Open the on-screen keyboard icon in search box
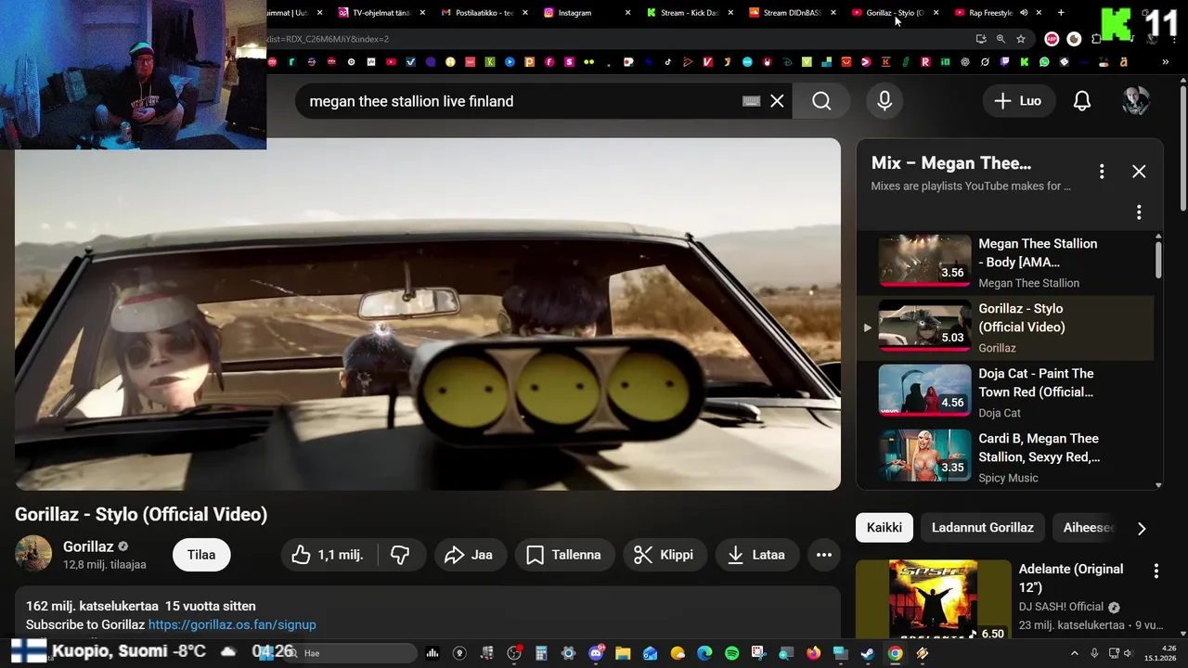1188x668 pixels. point(752,101)
